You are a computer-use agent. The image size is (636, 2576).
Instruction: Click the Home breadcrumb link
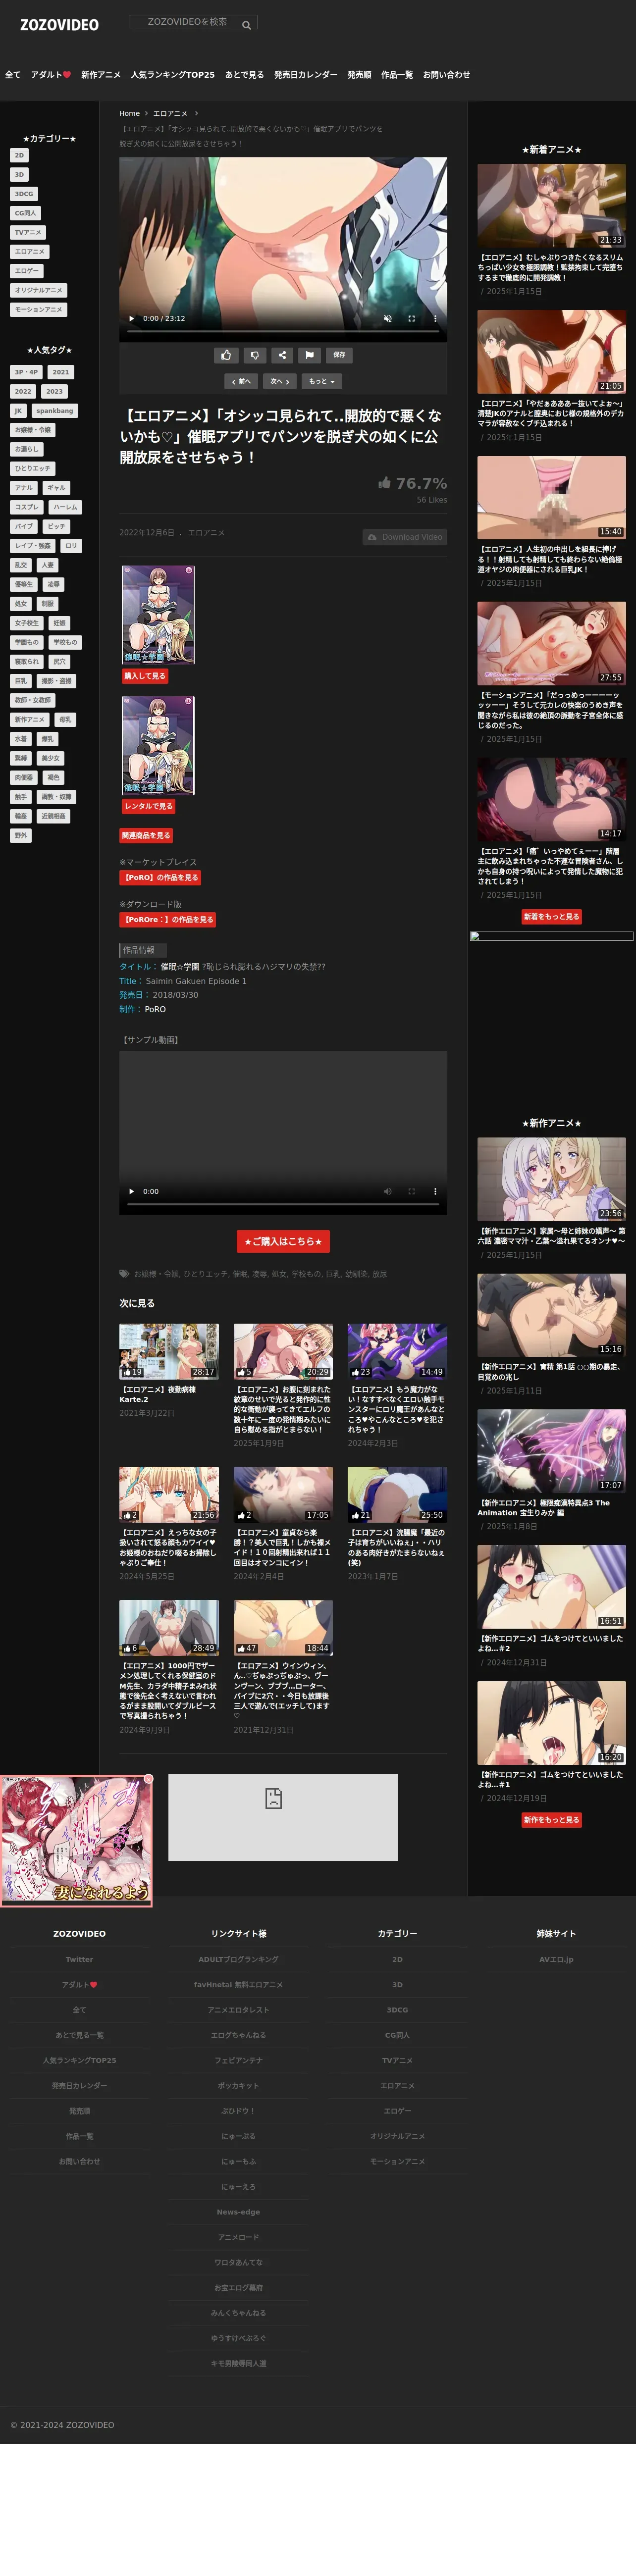coord(130,114)
